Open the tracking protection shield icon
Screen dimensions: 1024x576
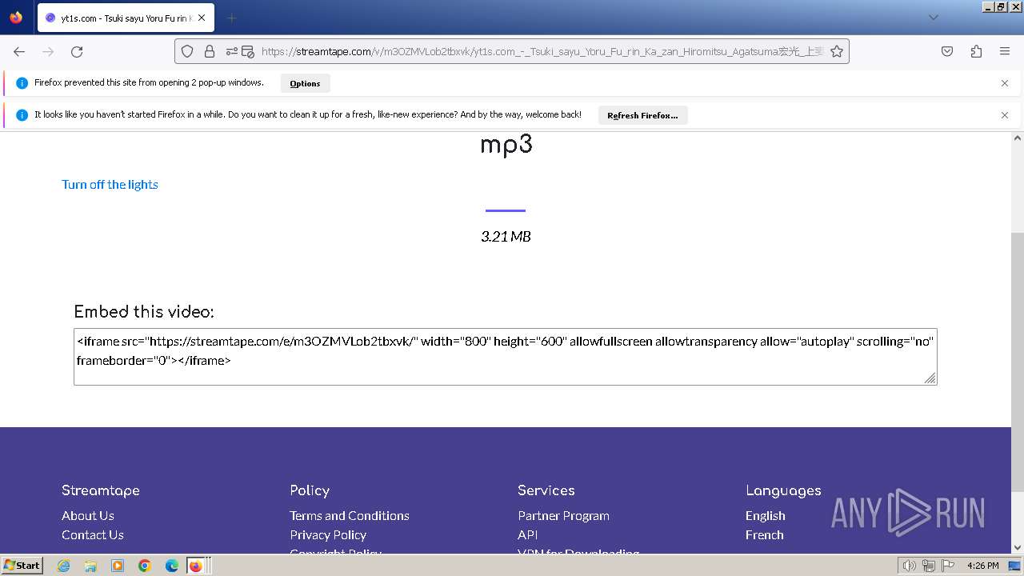[187, 51]
